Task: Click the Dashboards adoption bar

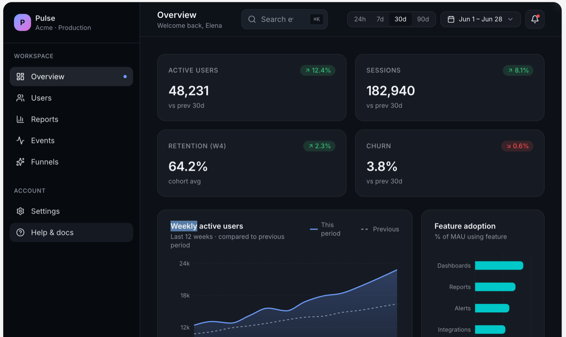Action: 499,266
